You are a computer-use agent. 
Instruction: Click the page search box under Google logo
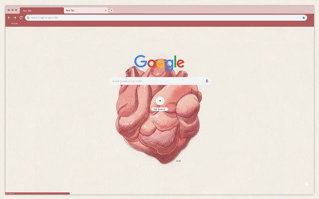pyautogui.click(x=159, y=81)
